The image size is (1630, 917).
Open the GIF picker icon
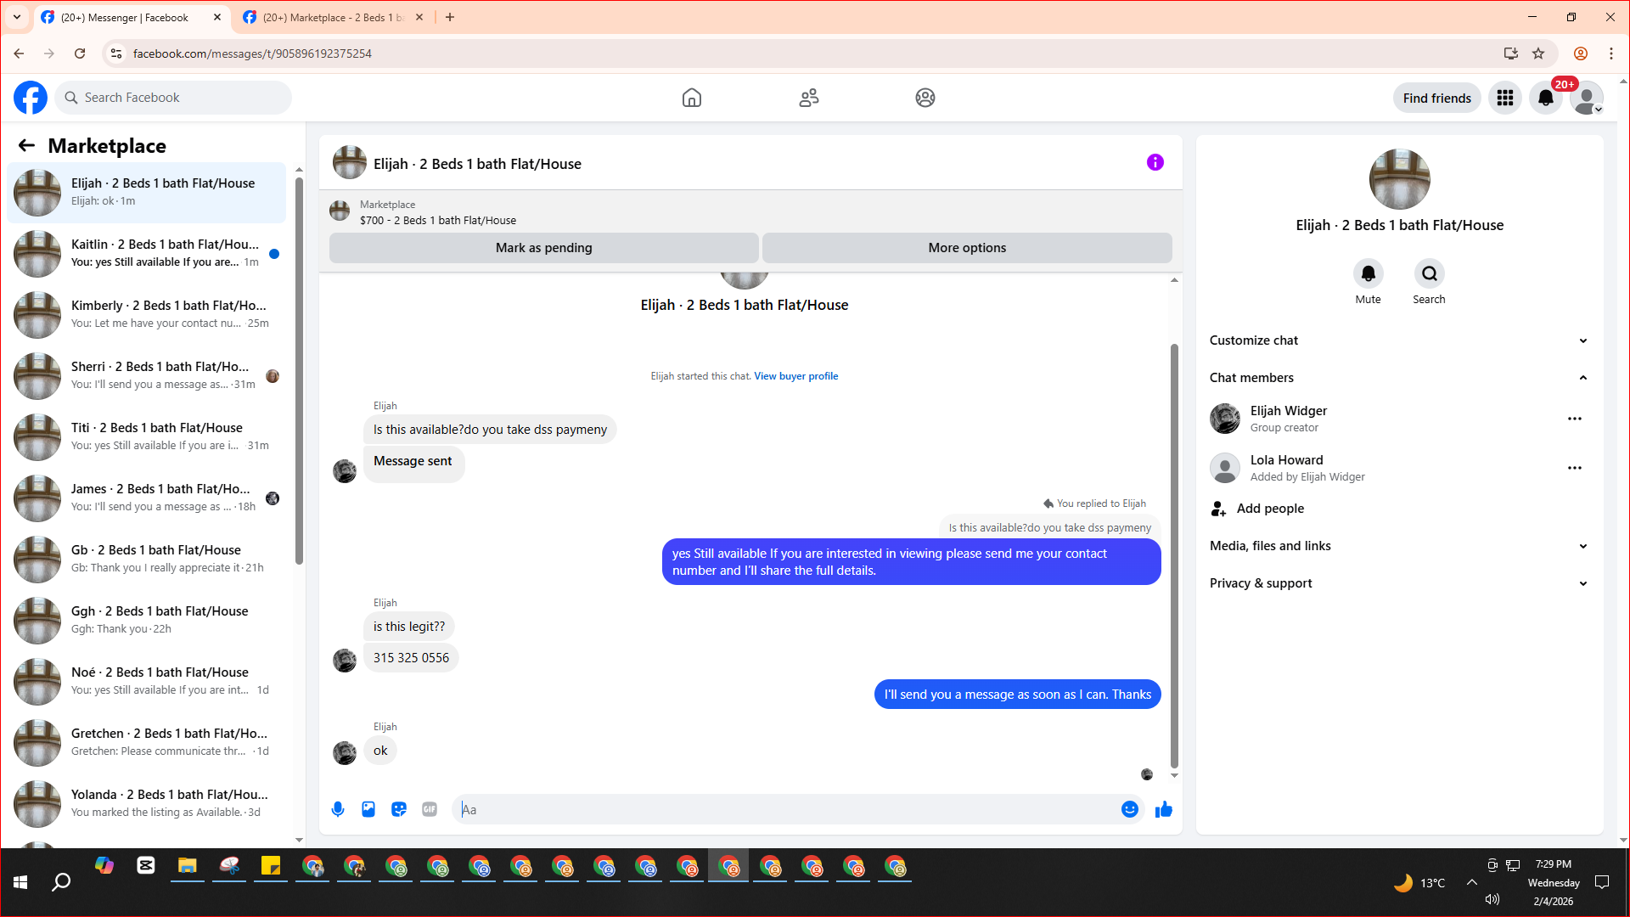click(x=430, y=809)
